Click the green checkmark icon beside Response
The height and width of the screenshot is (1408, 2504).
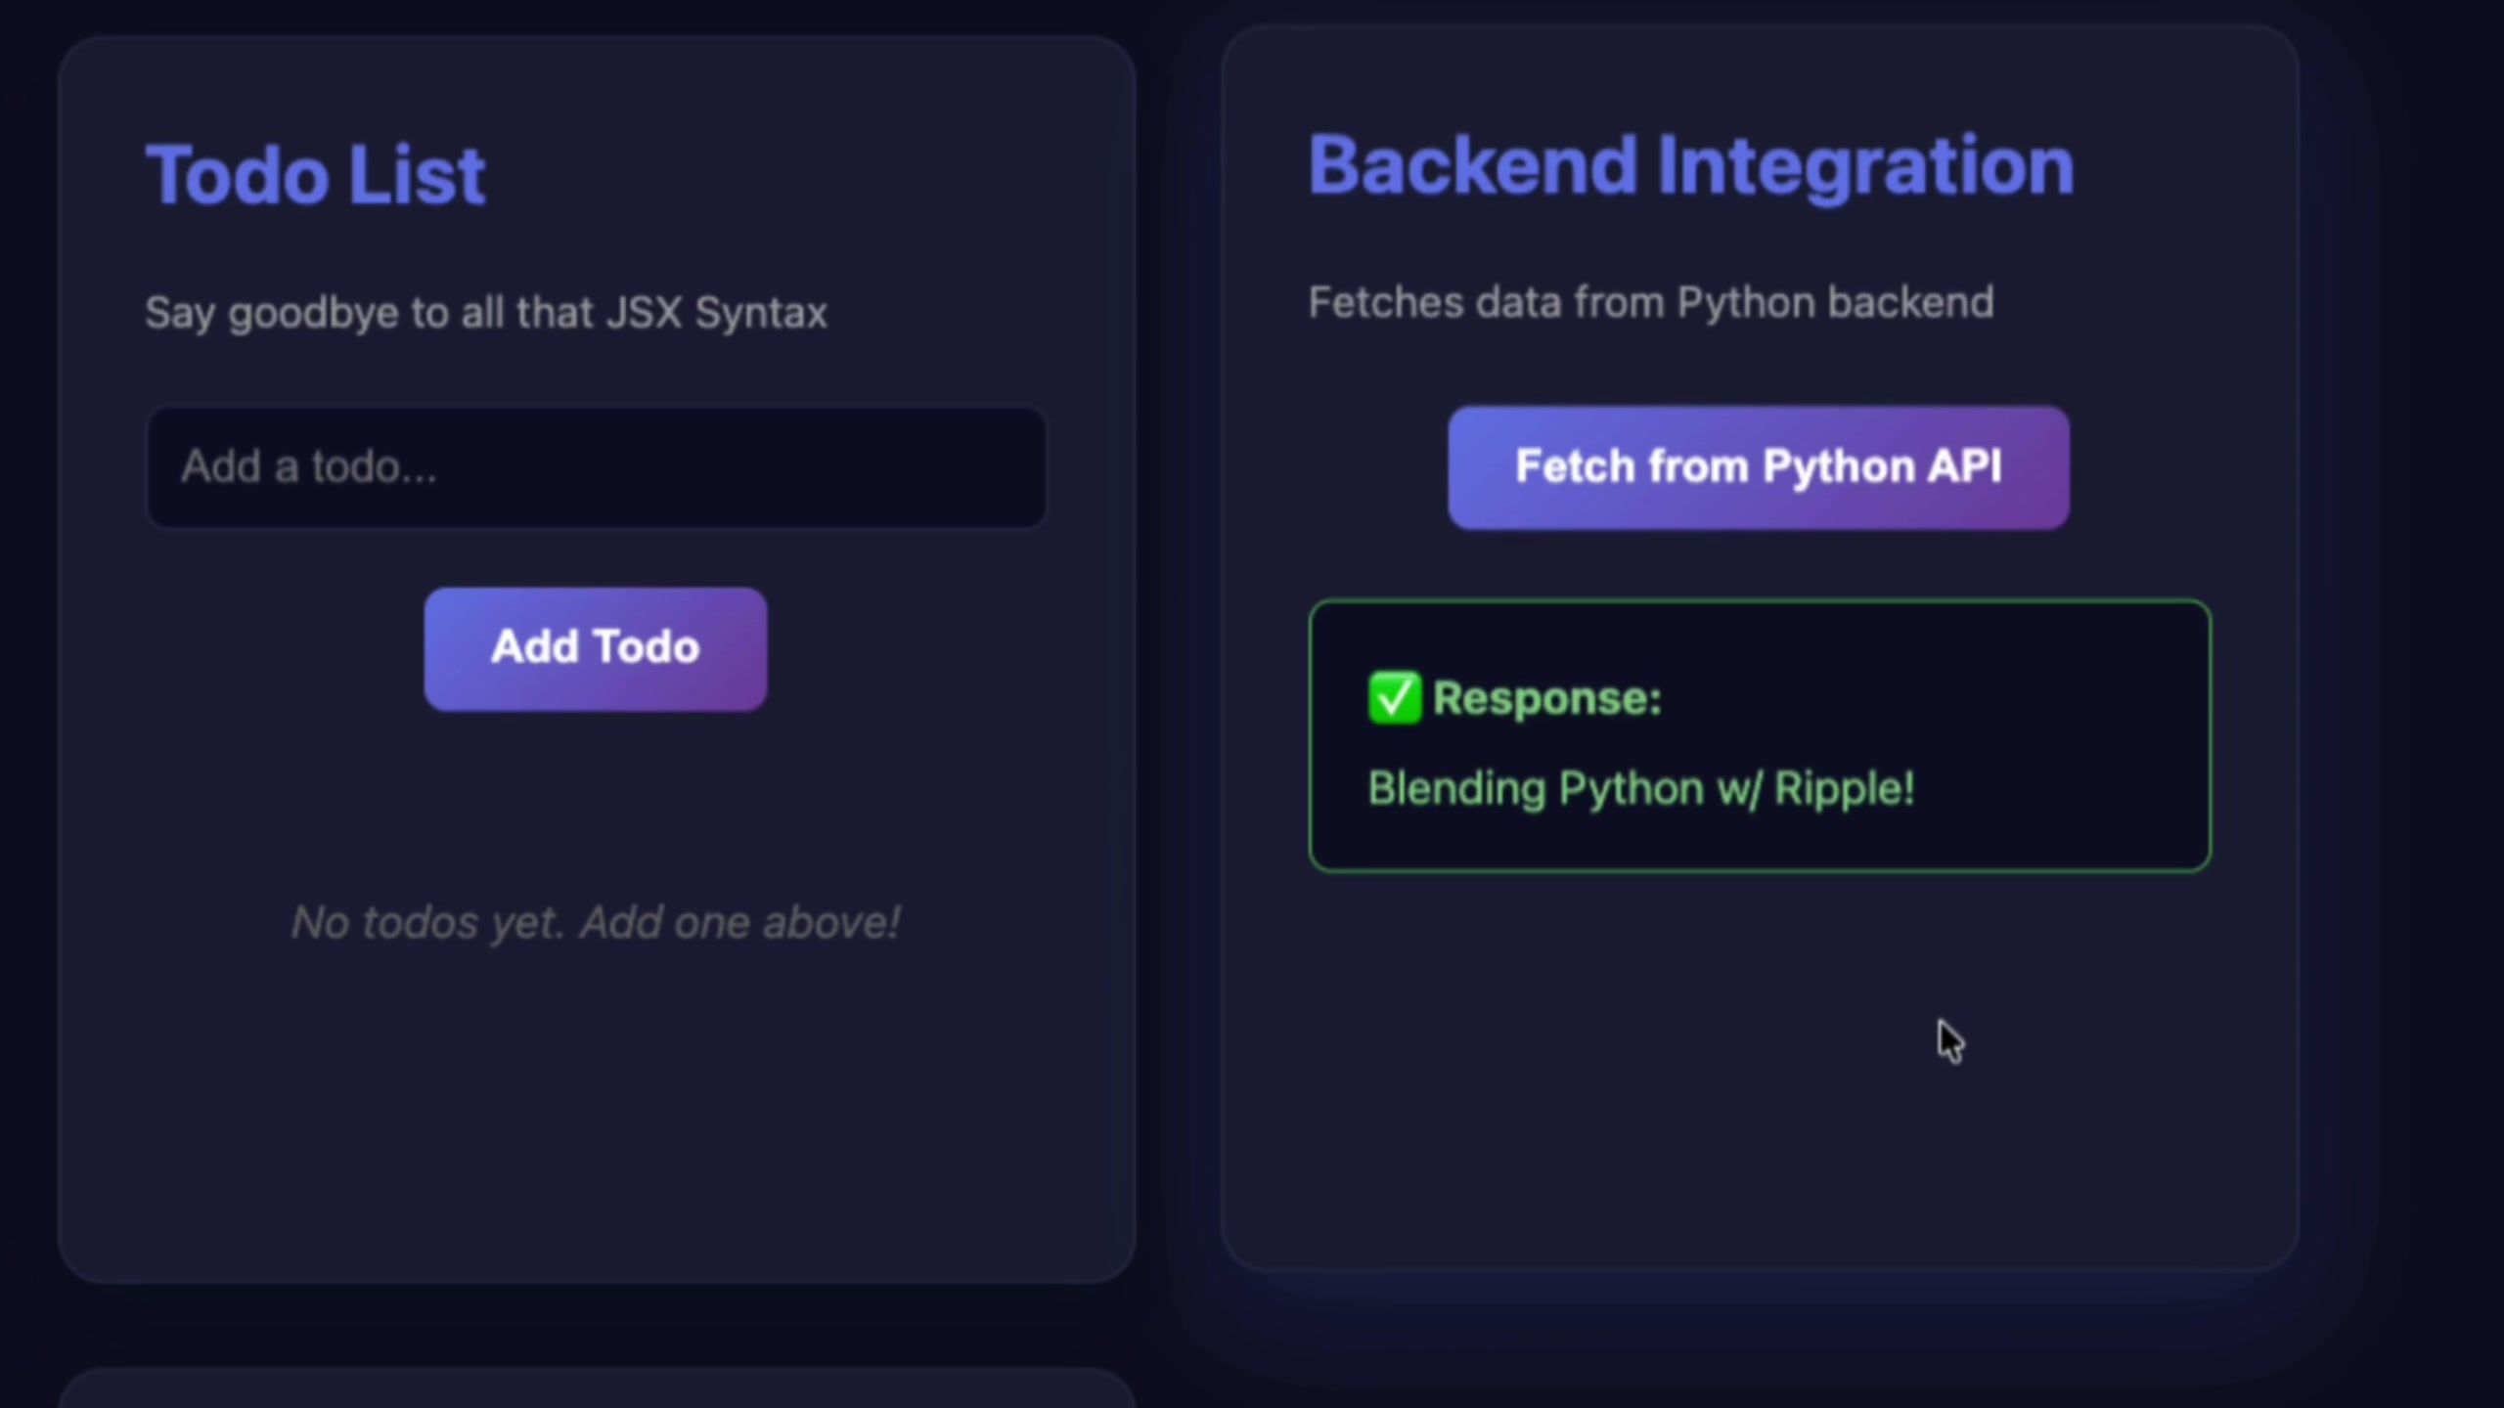[x=1393, y=697]
